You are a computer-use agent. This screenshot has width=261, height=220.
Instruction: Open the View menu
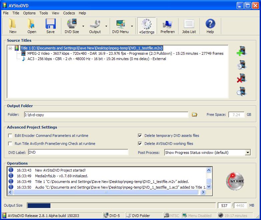pyautogui.click(x=55, y=13)
